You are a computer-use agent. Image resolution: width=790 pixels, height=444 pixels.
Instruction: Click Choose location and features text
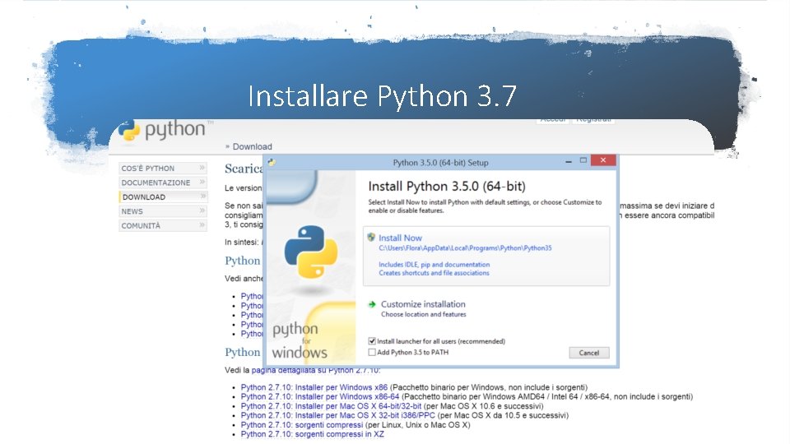423,314
